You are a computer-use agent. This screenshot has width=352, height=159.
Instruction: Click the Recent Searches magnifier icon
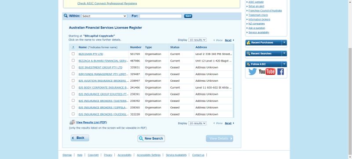coord(248,54)
